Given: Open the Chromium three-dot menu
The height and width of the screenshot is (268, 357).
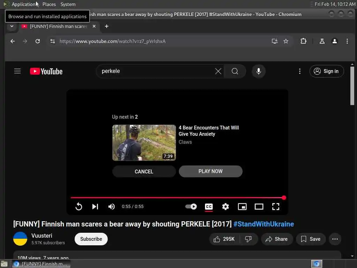Looking at the screenshot, I should click(x=347, y=41).
